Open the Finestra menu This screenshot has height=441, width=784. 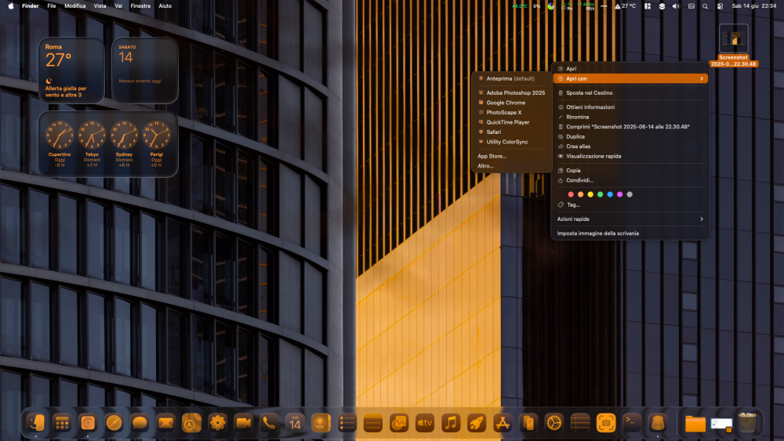click(x=140, y=6)
